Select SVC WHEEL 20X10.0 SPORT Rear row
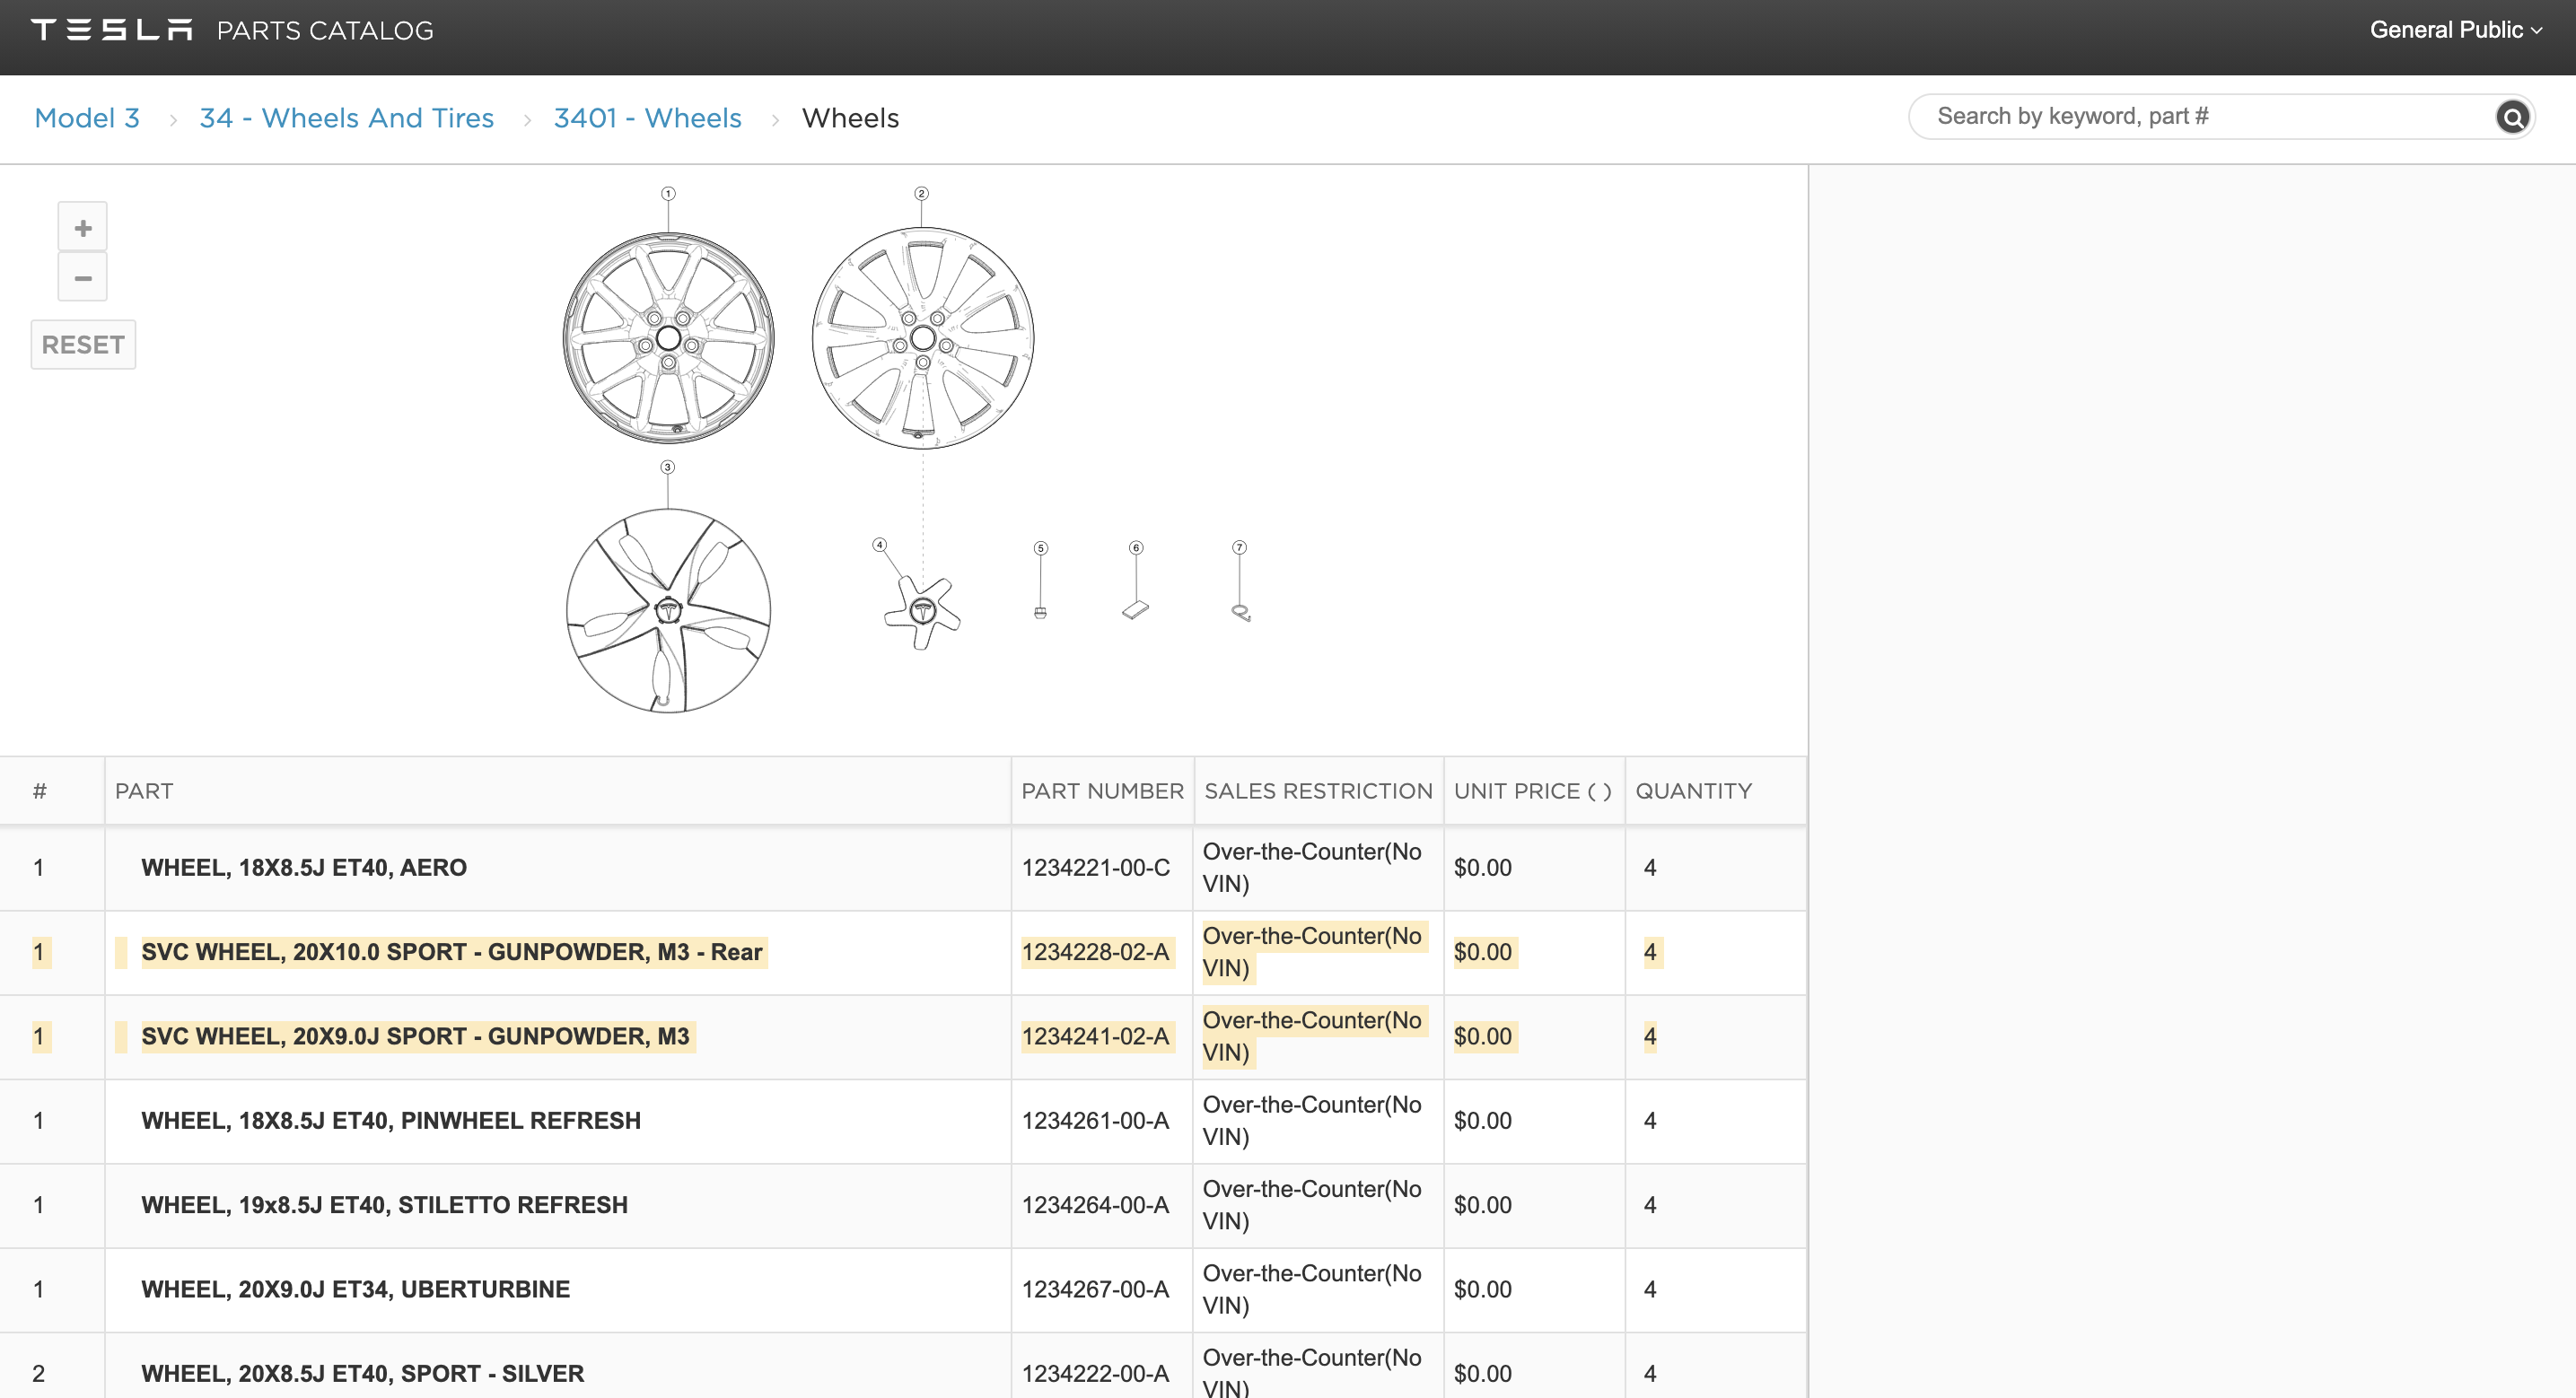Screen dimensions: 2576x1398 click(903, 952)
